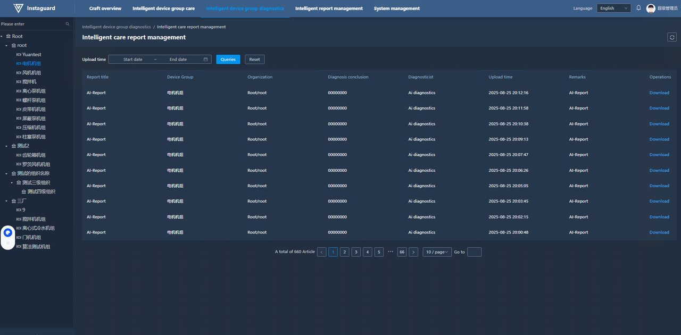Screen dimensions: 681x335
Task: Click the user avatar icon
Action: pyautogui.click(x=650, y=9)
